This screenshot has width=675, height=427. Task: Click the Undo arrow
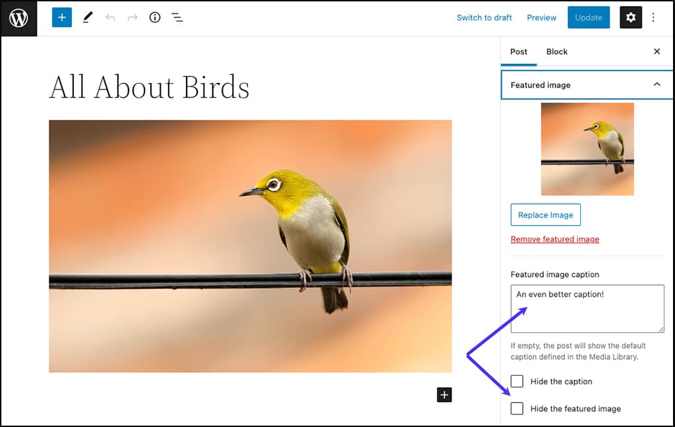point(109,17)
